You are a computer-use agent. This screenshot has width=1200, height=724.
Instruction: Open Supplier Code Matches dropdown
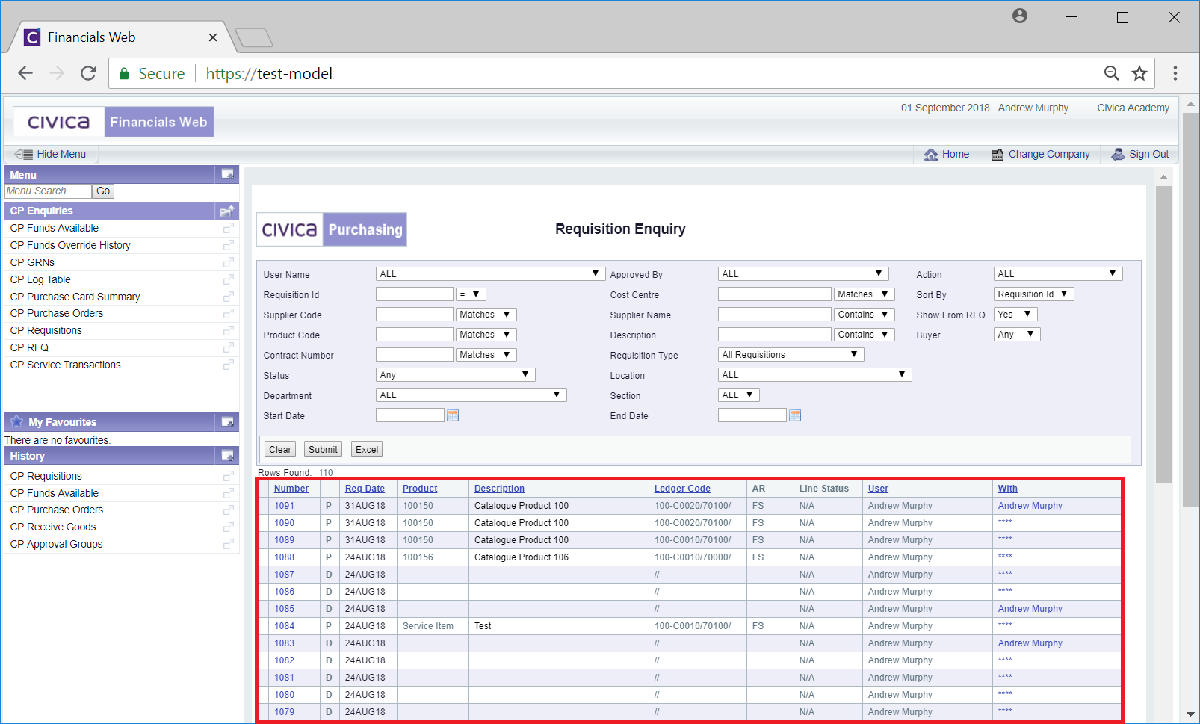coord(486,315)
